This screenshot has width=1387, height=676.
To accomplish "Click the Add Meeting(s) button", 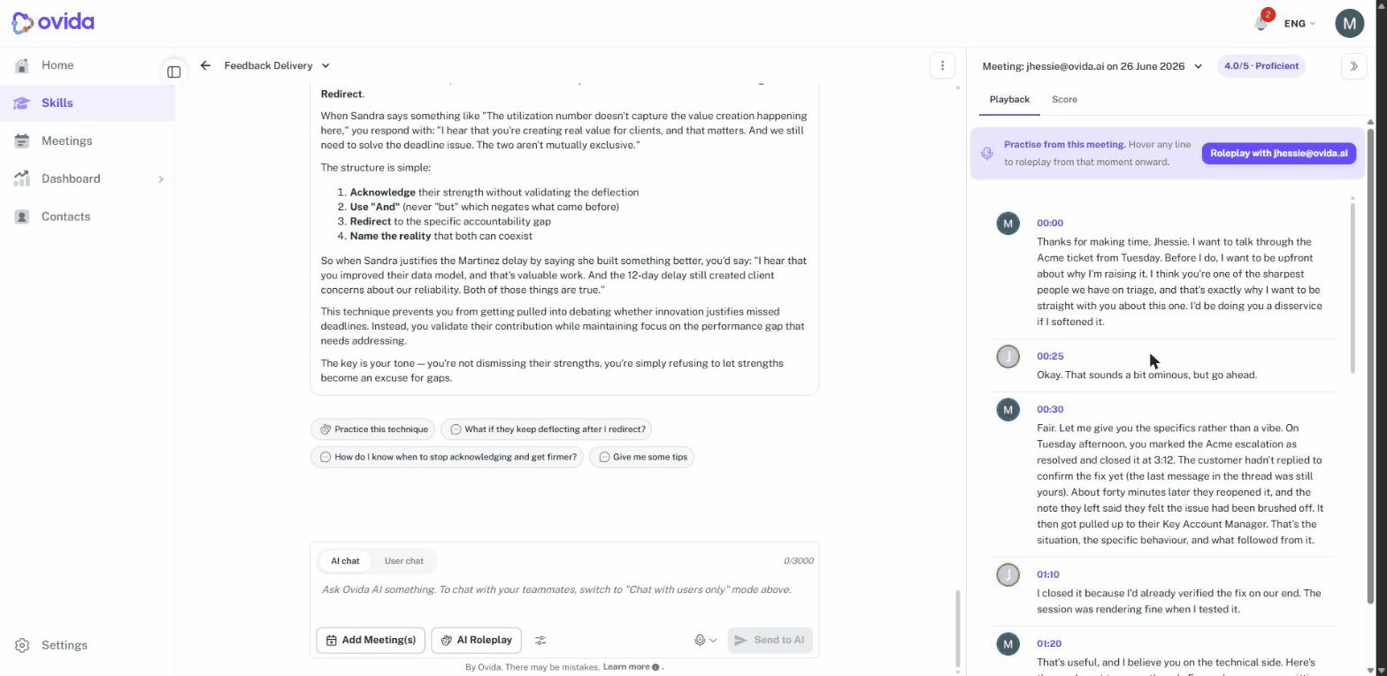I will coord(371,640).
